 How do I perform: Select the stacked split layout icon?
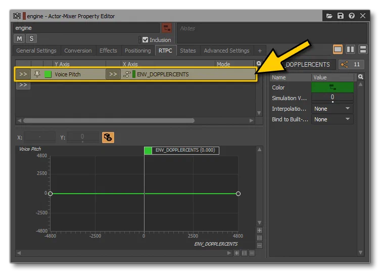pyautogui.click(x=363, y=50)
